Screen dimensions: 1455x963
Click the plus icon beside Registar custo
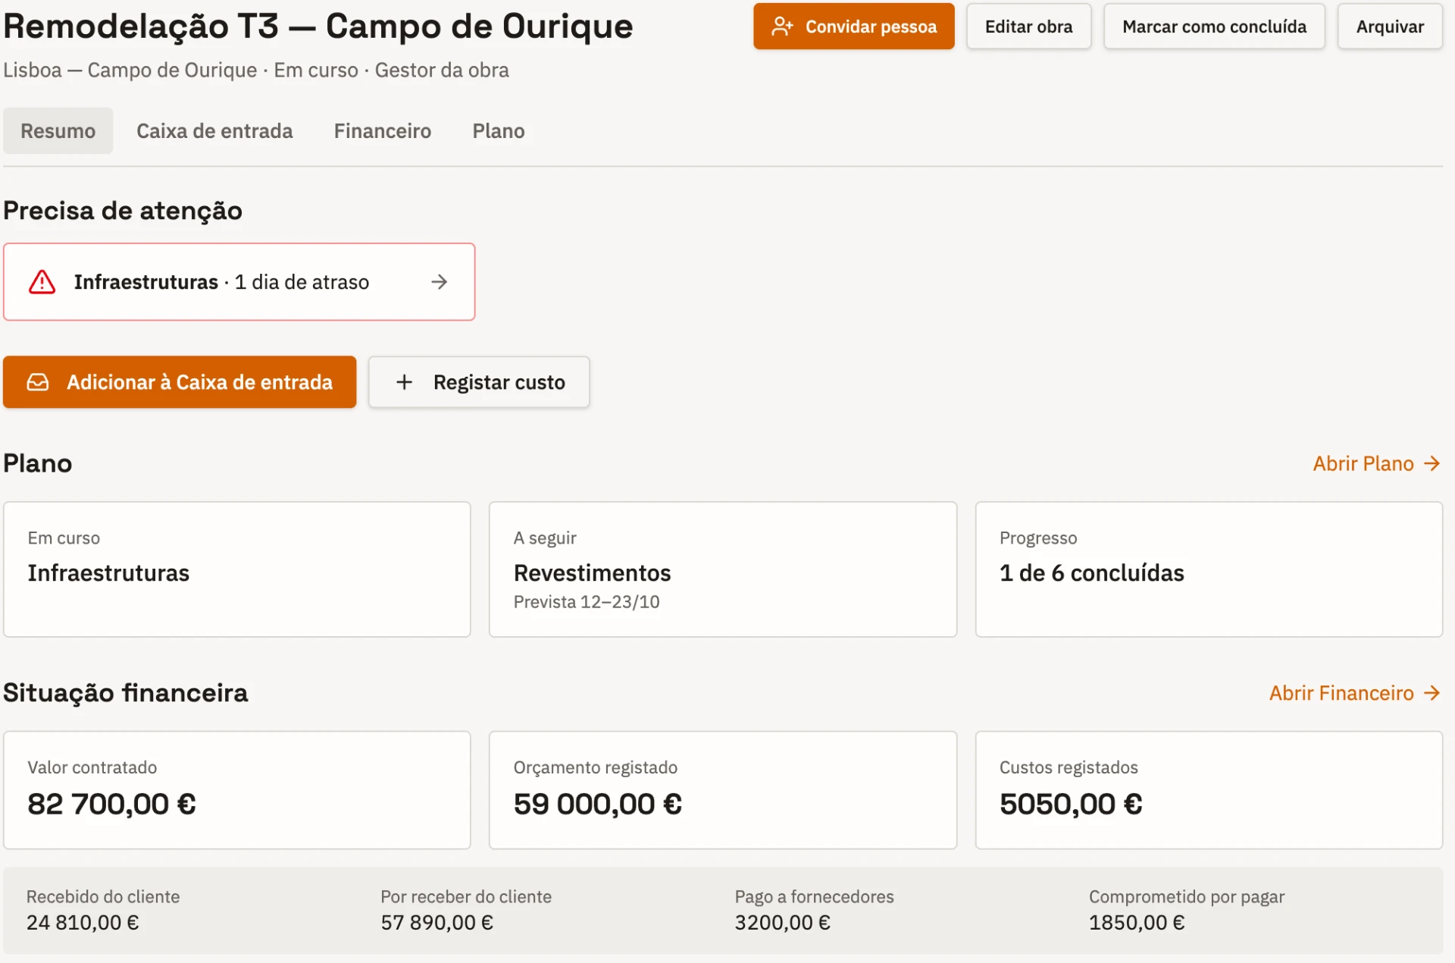pos(405,382)
